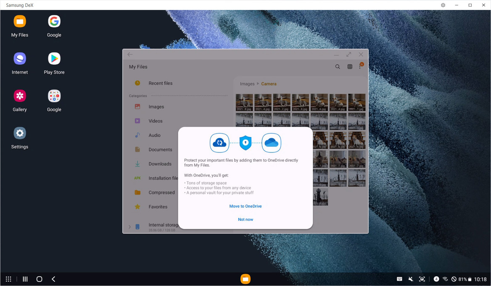The width and height of the screenshot is (491, 286).
Task: Close the My Files window
Action: tap(361, 55)
